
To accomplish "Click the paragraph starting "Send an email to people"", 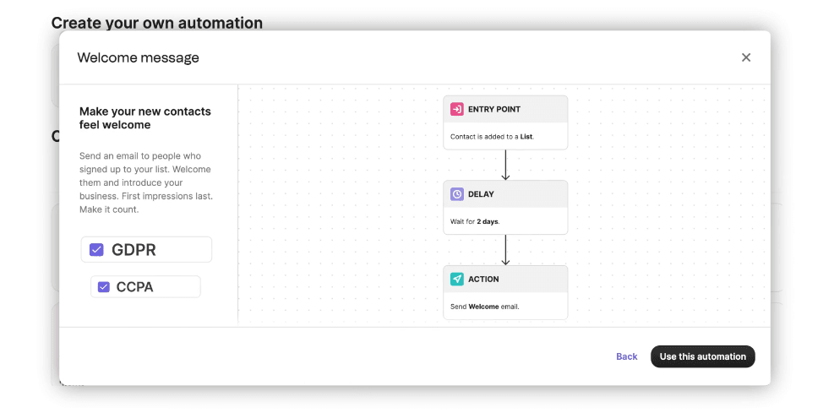I will [145, 182].
